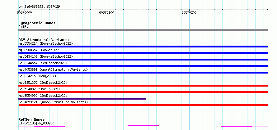Select the purple bar under nsv6554990
This screenshot has width=277, height=130.
click(82, 99)
